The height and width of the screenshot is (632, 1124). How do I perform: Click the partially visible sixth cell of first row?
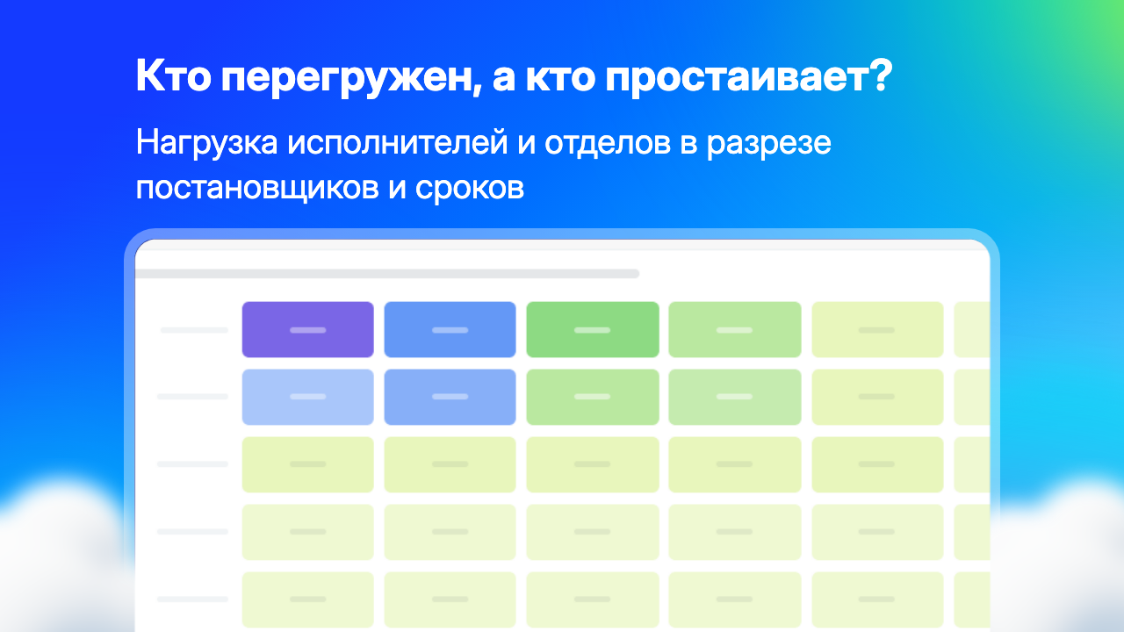tap(972, 329)
